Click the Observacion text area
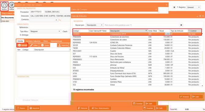Image resolution: width=205 pixels, height=112 pixels. (44, 88)
